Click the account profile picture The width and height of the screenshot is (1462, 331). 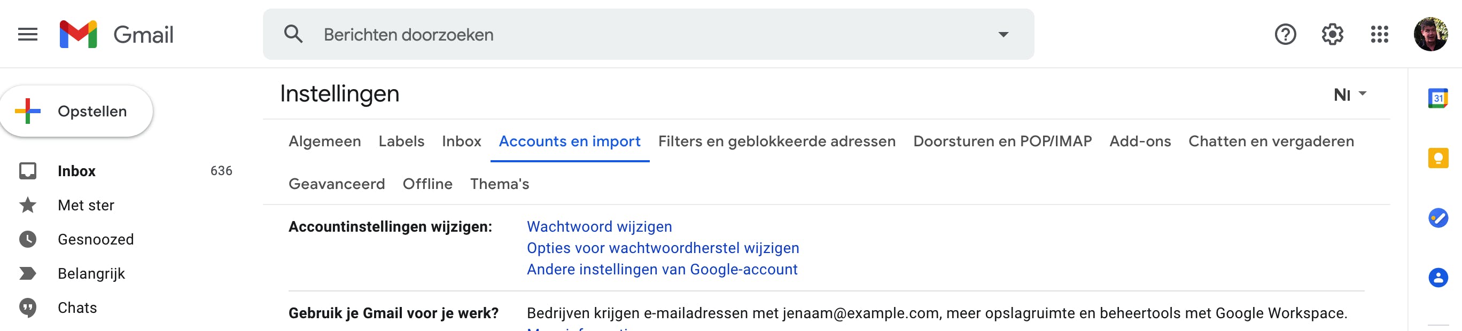point(1431,35)
